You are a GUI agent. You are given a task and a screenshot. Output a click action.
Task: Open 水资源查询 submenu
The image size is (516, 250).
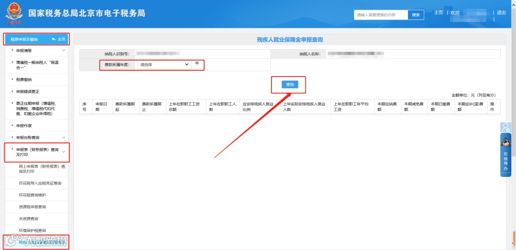[x=29, y=219]
